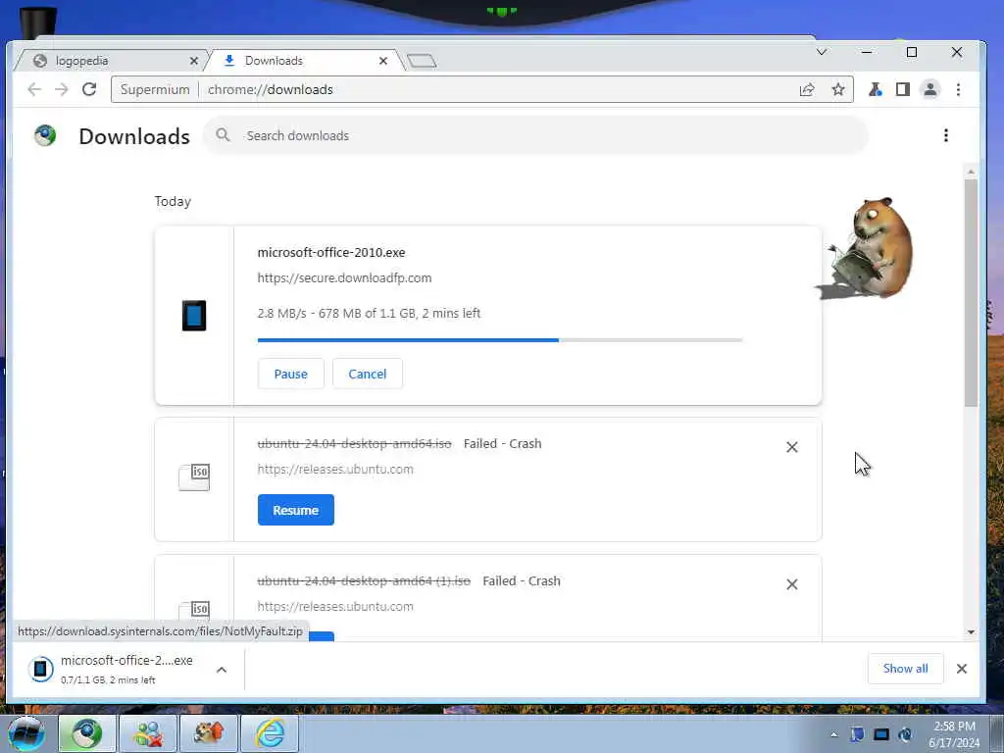This screenshot has width=1004, height=753.
Task: Remove ubuntu-24.04-desktop-amd64 (1).iso from list
Action: (x=792, y=584)
